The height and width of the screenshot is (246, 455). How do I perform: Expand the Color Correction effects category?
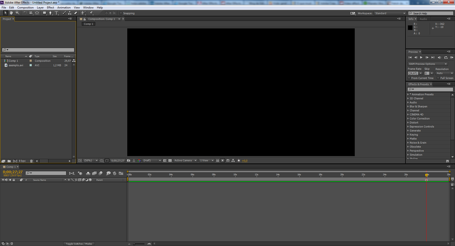408,118
